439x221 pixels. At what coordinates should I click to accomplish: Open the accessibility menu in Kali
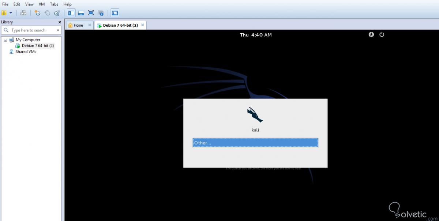point(371,35)
